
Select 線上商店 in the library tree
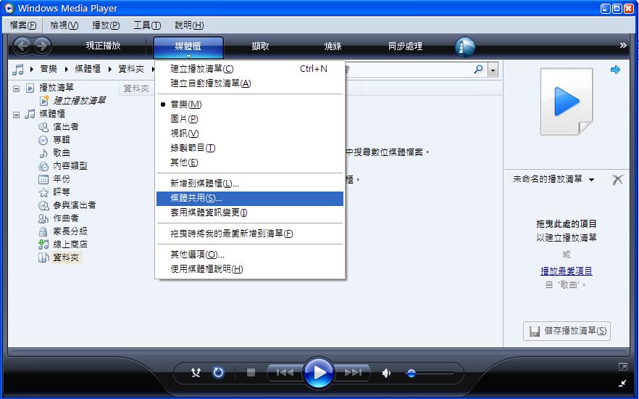tap(70, 244)
